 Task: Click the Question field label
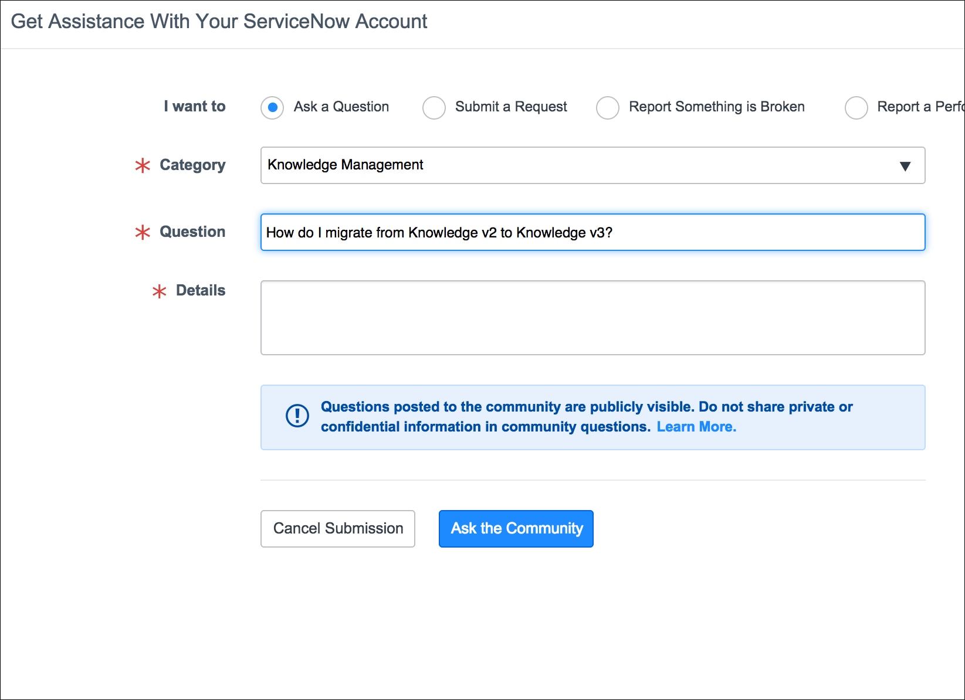(x=192, y=232)
